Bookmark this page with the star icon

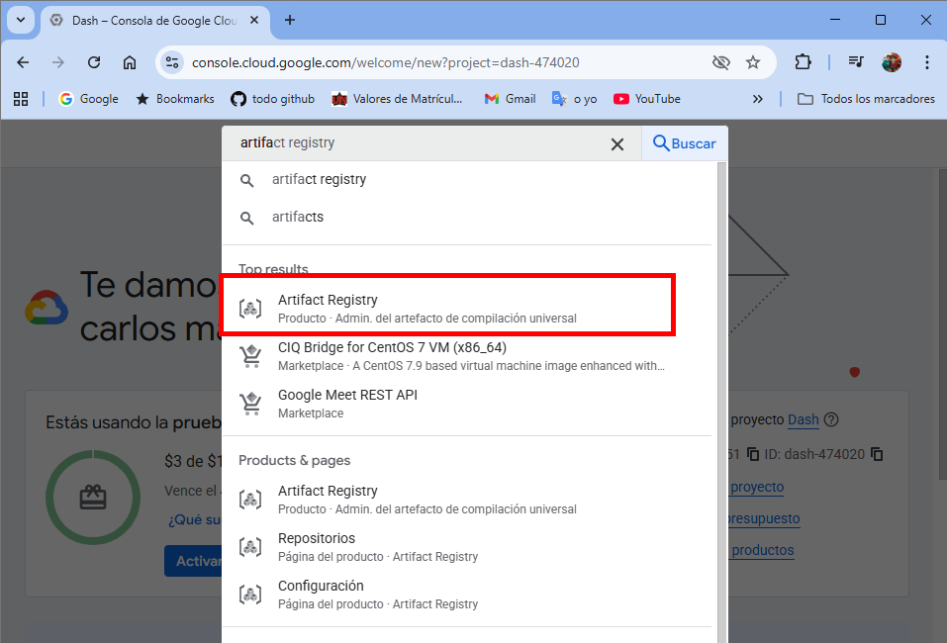pos(752,62)
